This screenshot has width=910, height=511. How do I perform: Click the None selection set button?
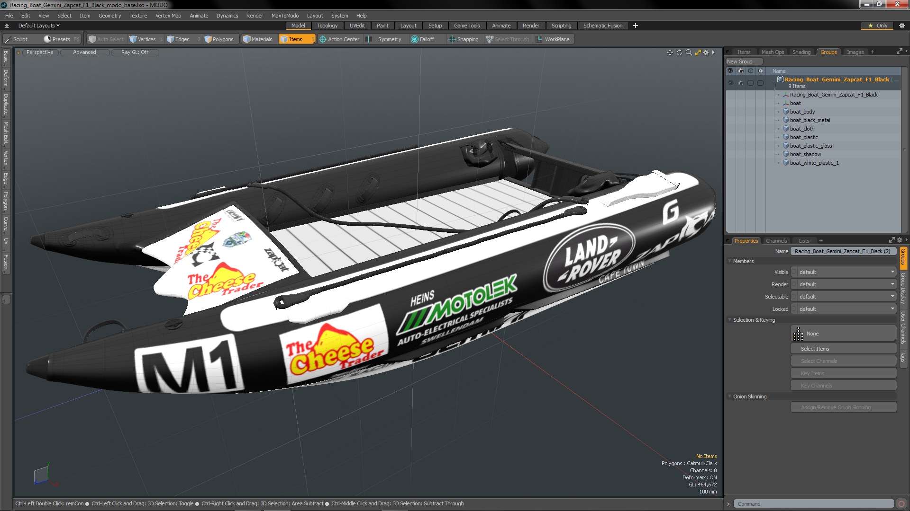(x=844, y=334)
